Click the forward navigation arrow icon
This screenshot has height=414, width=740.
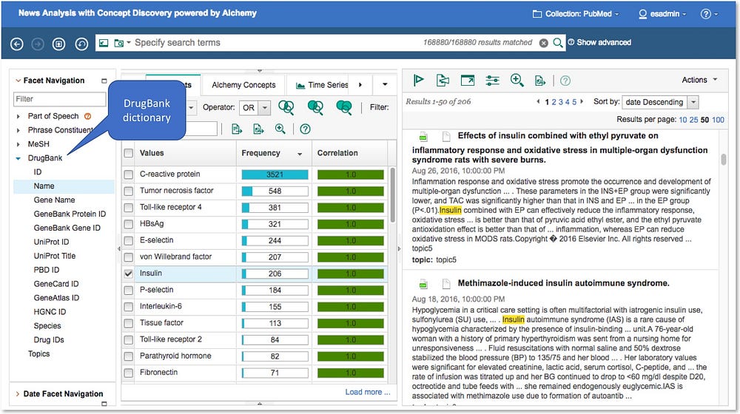(x=38, y=44)
